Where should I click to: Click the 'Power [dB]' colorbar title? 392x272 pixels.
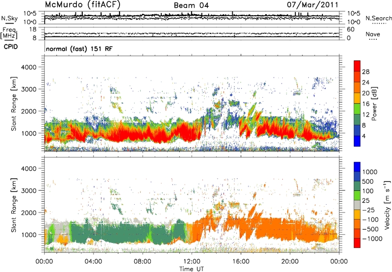tap(374, 104)
